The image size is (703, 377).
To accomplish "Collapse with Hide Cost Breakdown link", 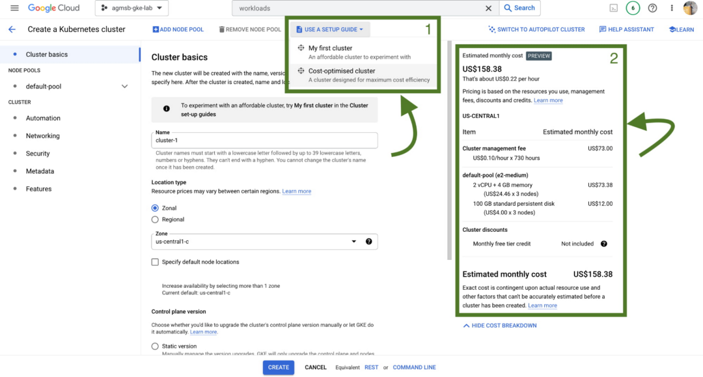I will [499, 326].
